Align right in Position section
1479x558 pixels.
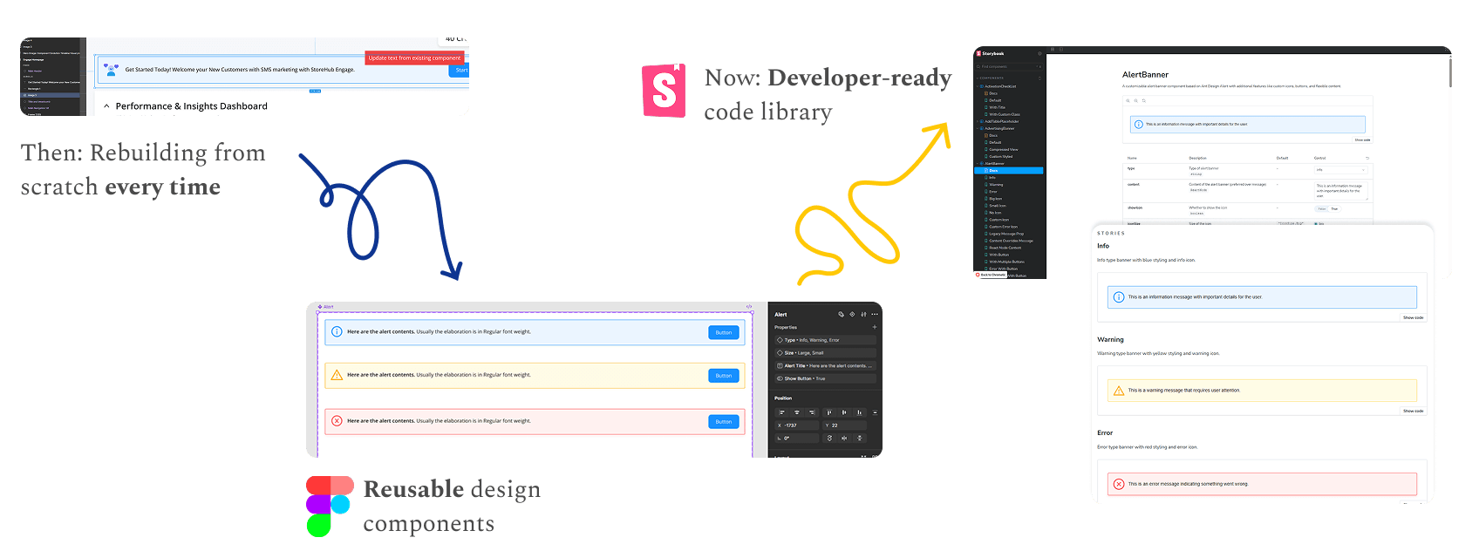click(x=812, y=412)
